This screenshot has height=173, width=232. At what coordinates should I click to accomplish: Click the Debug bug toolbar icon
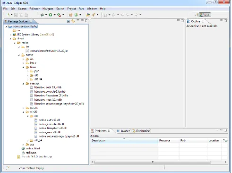coord(42,15)
